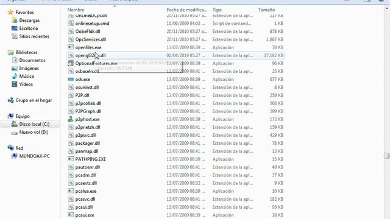Click the Red network icon
Viewport: 390px width, 219px height.
click(10, 148)
